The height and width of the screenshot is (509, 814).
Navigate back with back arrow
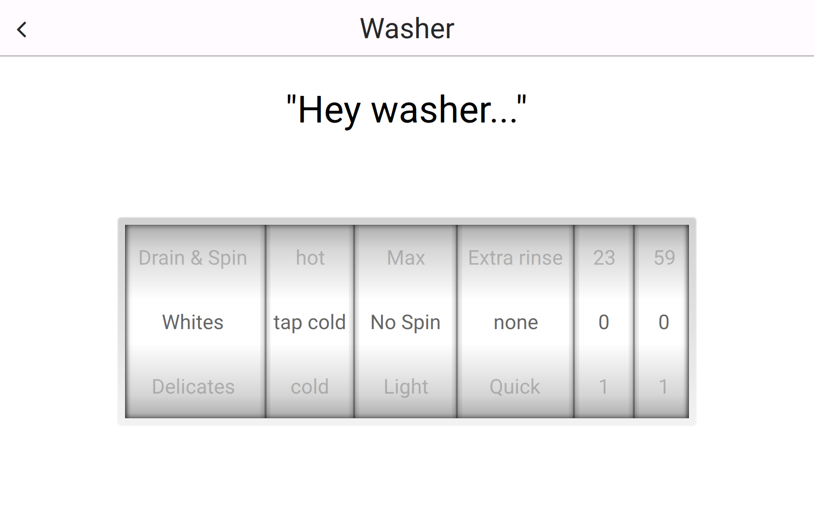pos(22,28)
